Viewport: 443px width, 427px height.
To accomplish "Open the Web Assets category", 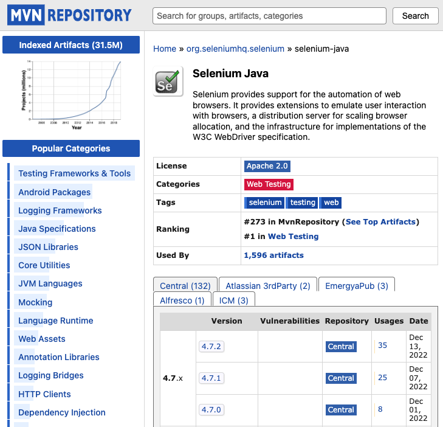I will [x=42, y=339].
